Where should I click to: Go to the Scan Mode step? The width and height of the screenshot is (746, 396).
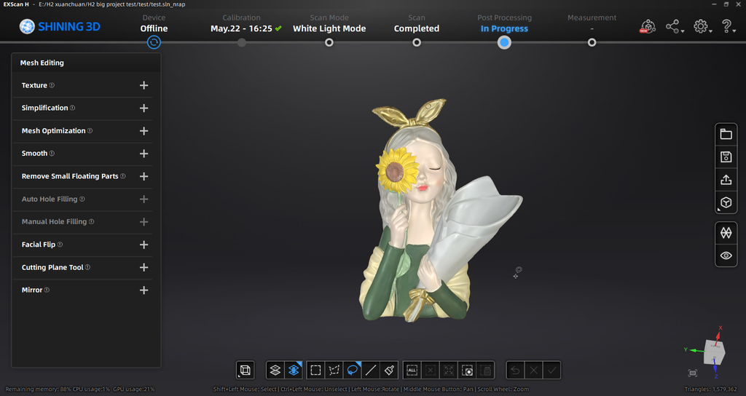click(329, 42)
